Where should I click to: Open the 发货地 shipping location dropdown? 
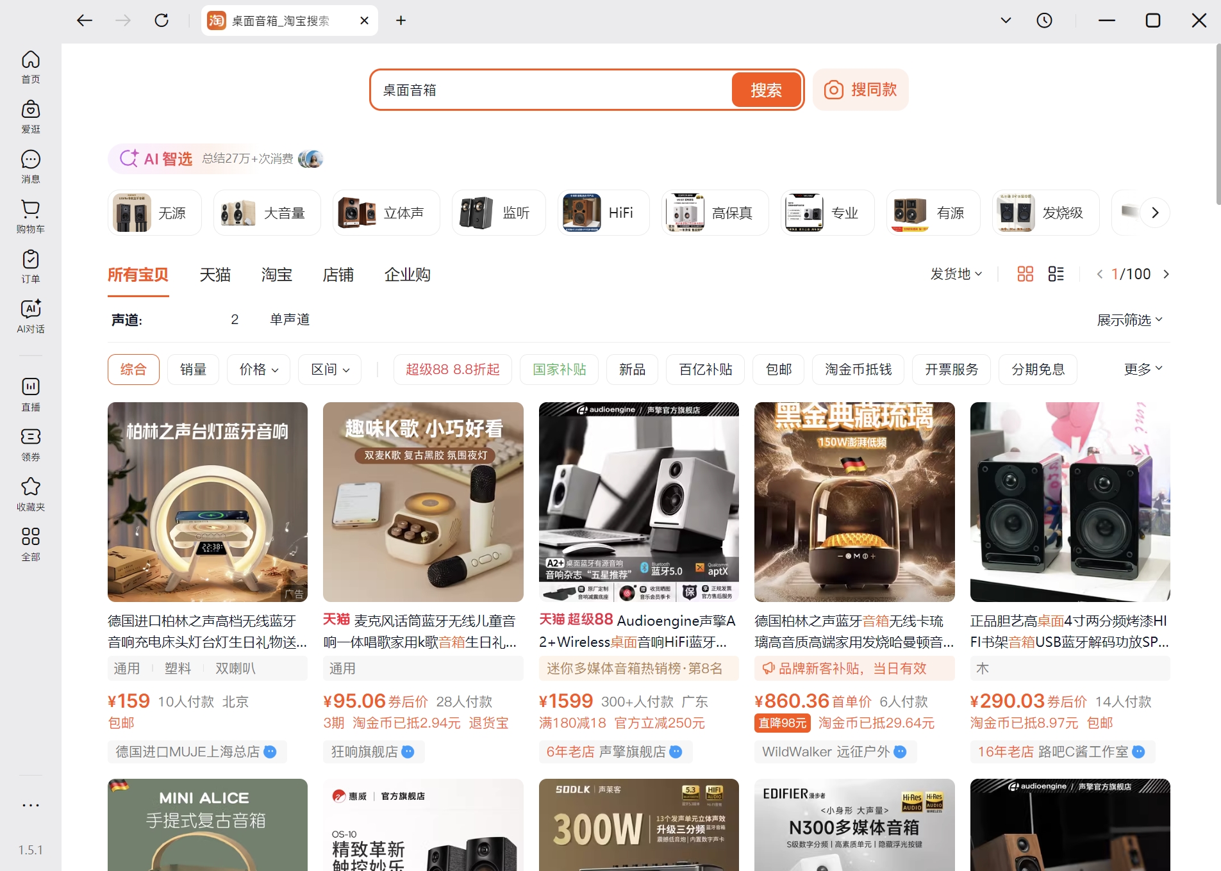955,273
